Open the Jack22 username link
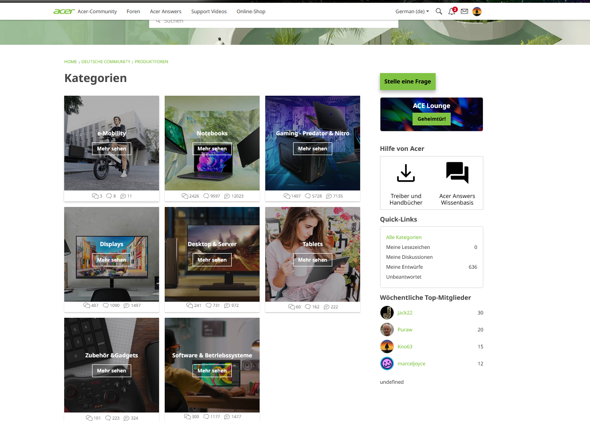590x421 pixels. coord(405,313)
